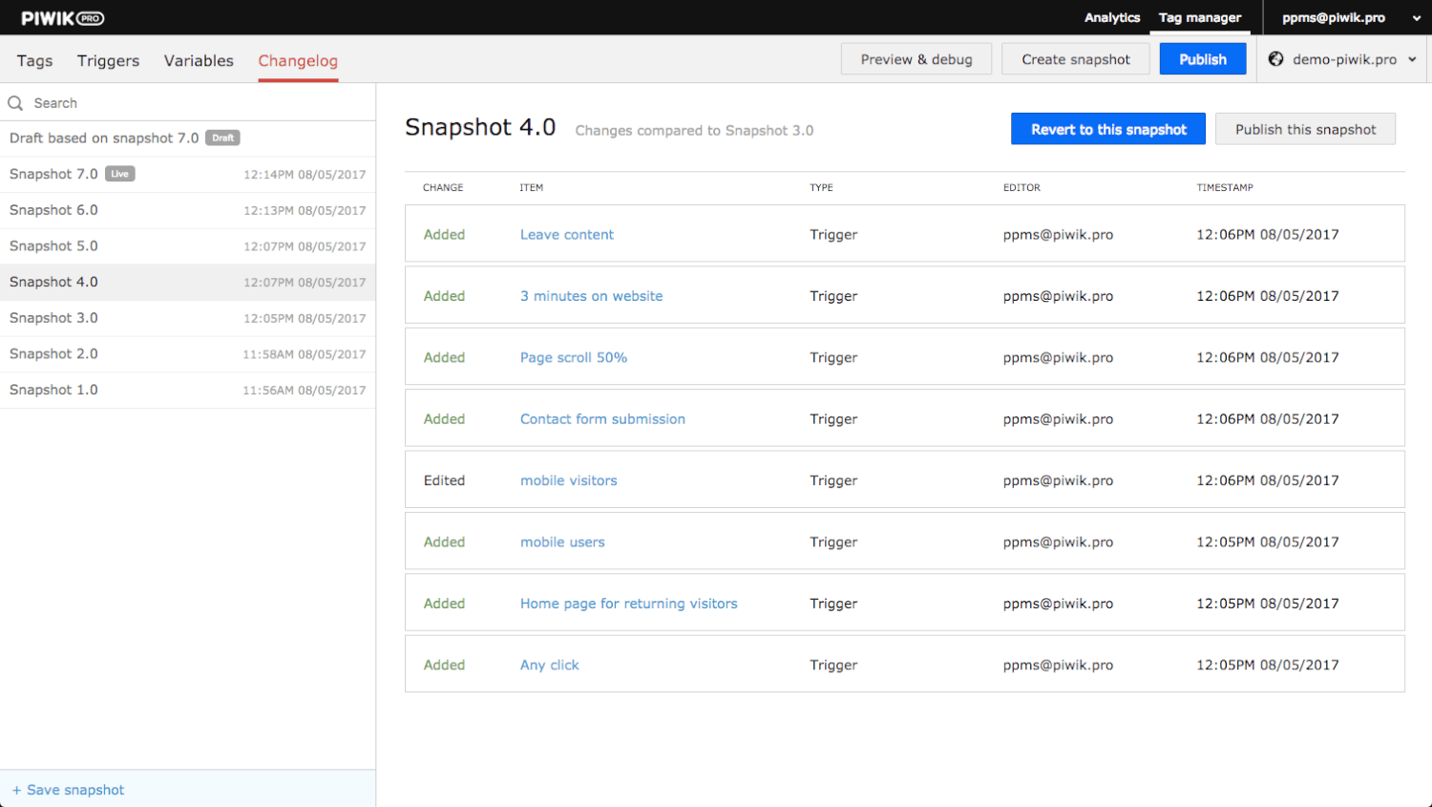
Task: Click the Snapshot 4.0 heading
Action: 480,127
